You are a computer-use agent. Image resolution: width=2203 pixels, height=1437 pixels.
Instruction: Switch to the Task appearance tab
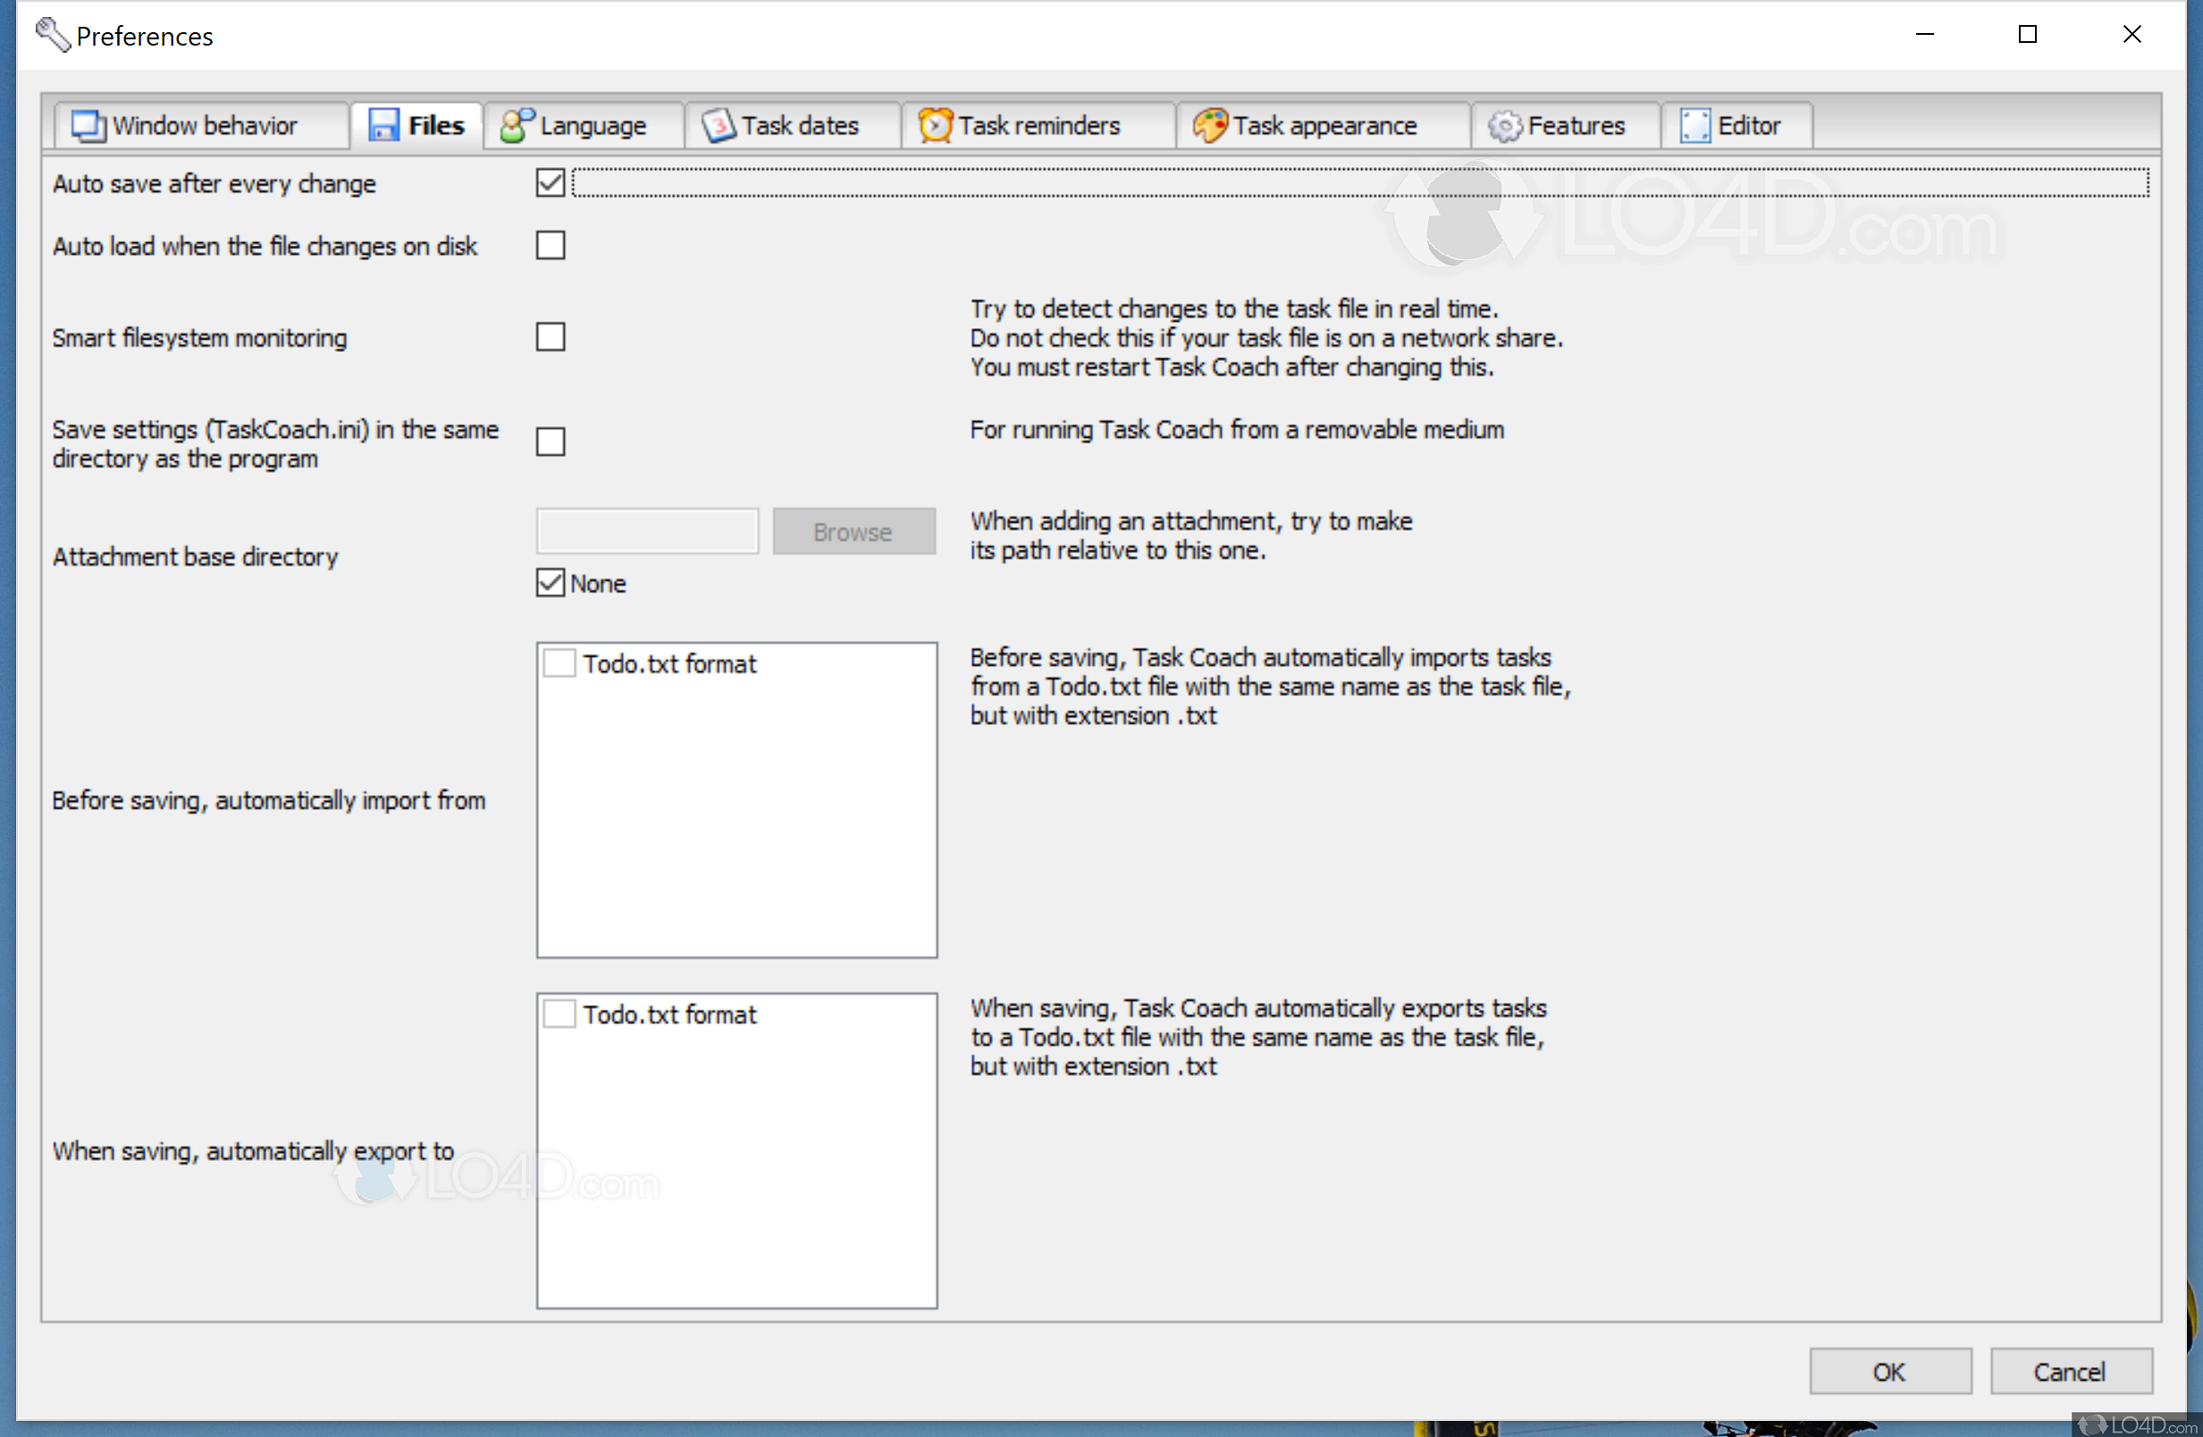(x=1324, y=124)
